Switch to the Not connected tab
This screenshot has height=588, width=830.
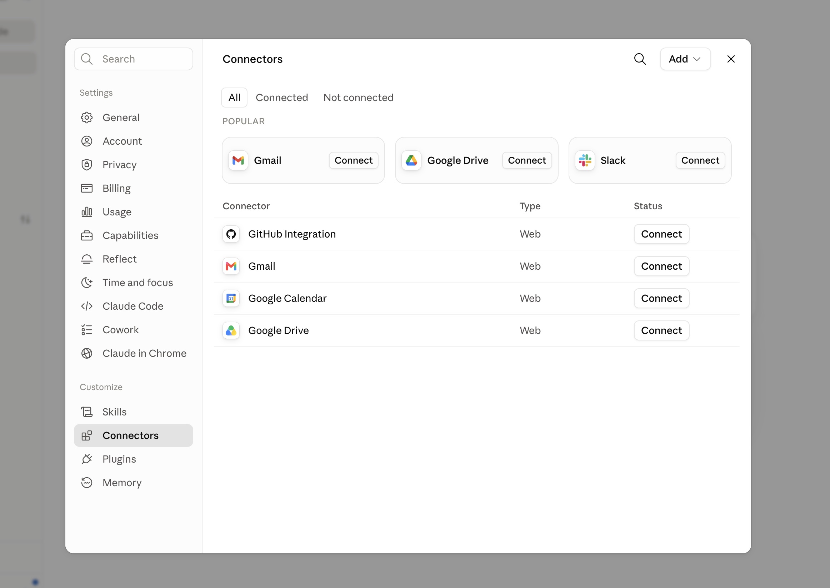[358, 98]
